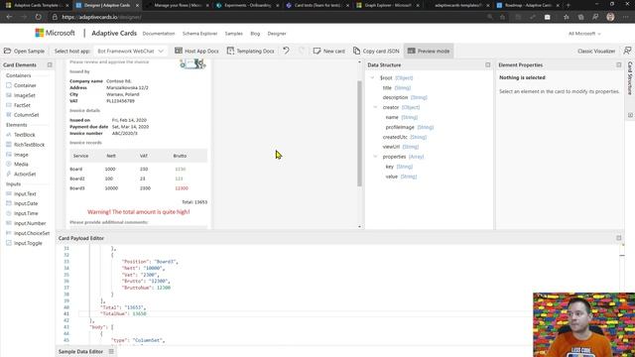Open Blog nav link
The image size is (635, 357).
pyautogui.click(x=255, y=34)
